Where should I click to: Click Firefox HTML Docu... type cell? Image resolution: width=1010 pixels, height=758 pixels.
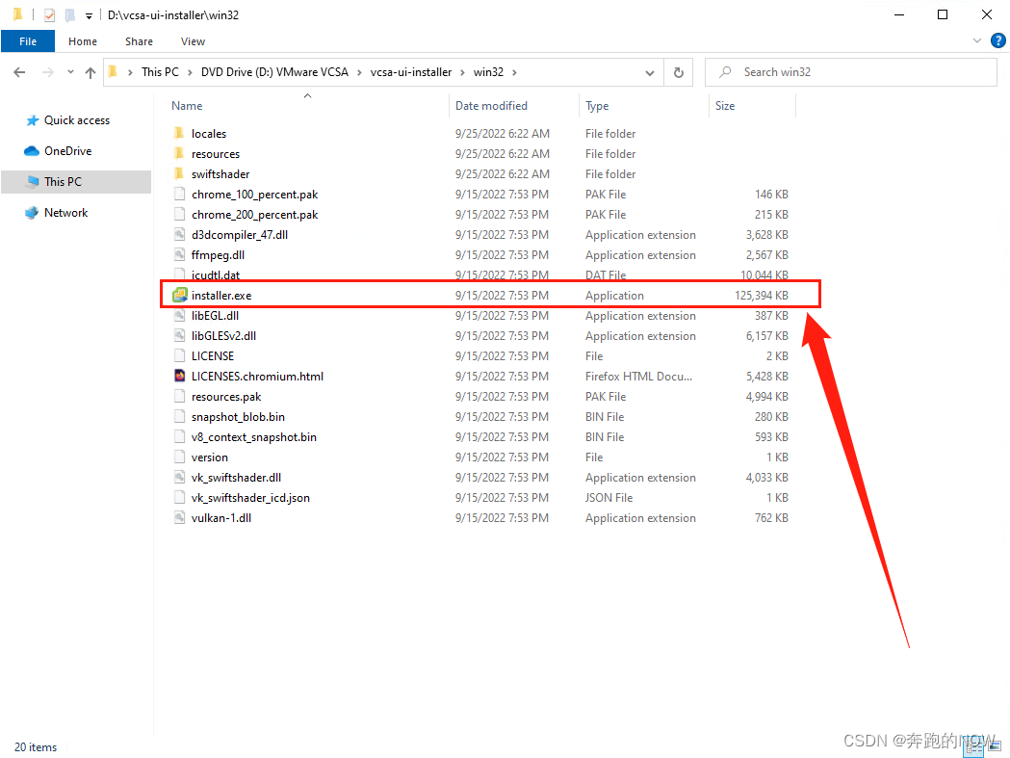point(638,377)
